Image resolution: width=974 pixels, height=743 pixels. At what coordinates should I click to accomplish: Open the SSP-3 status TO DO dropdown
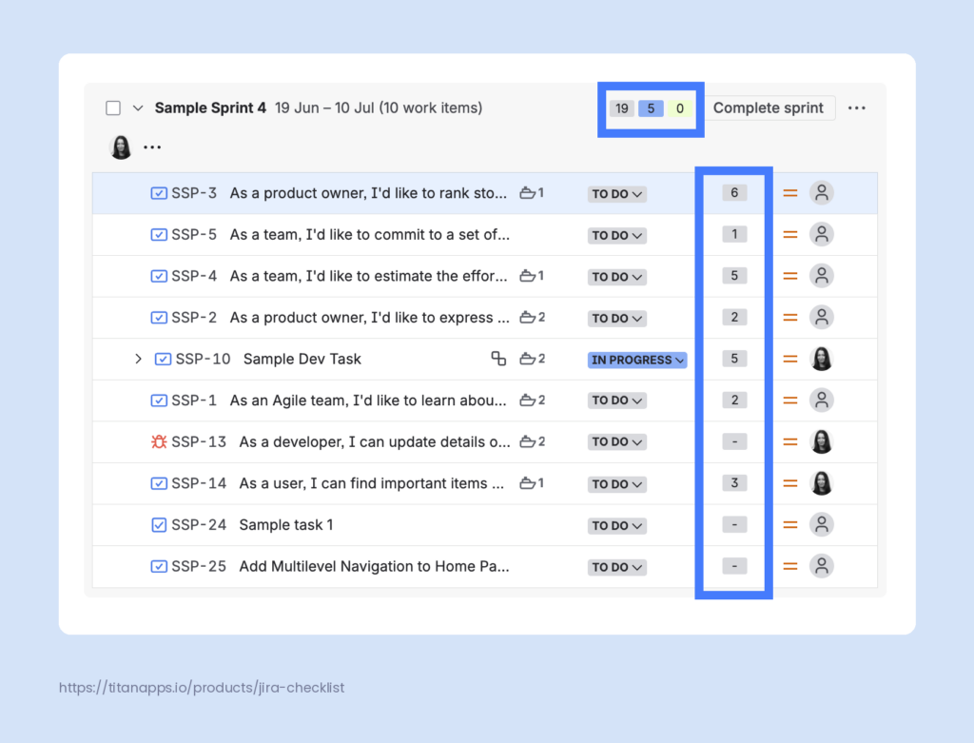(616, 194)
